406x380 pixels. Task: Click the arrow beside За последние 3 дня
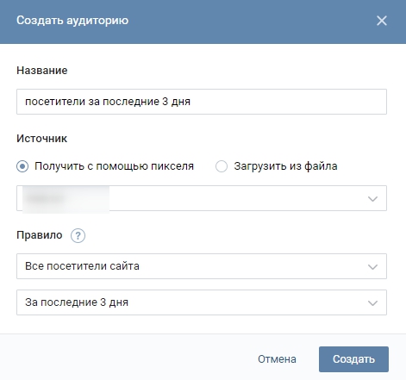[372, 303]
